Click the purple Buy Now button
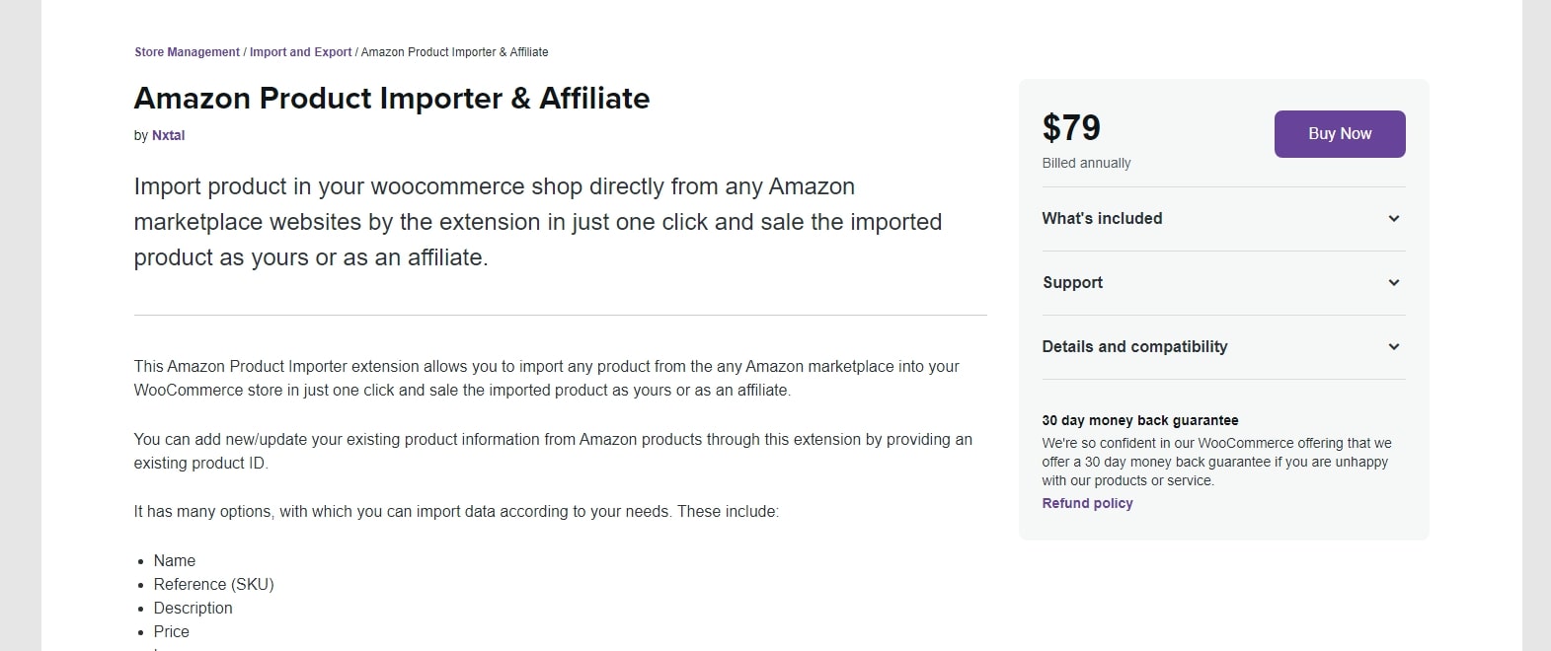1551x651 pixels. point(1340,134)
